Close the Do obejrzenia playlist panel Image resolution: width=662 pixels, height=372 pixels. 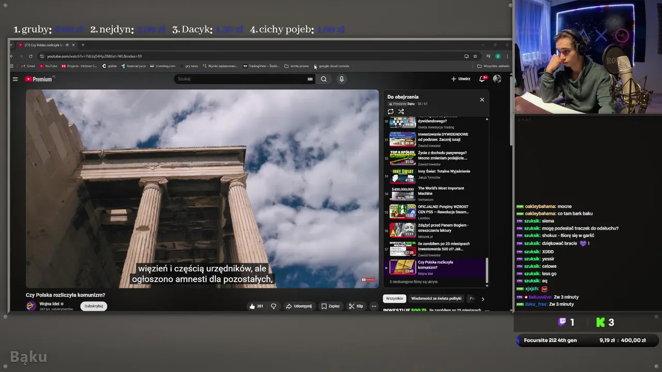coord(482,100)
